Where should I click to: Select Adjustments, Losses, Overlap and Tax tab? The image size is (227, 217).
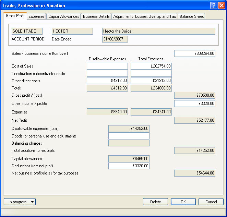(x=144, y=16)
